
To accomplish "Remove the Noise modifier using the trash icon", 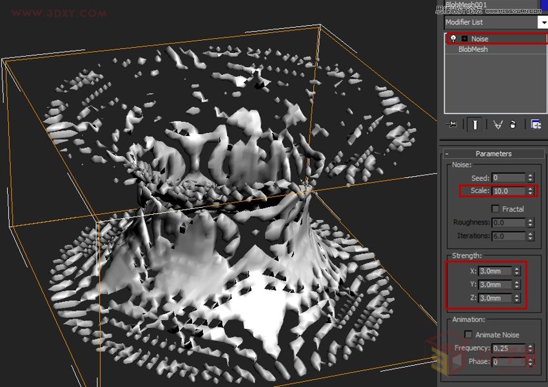I will (513, 124).
